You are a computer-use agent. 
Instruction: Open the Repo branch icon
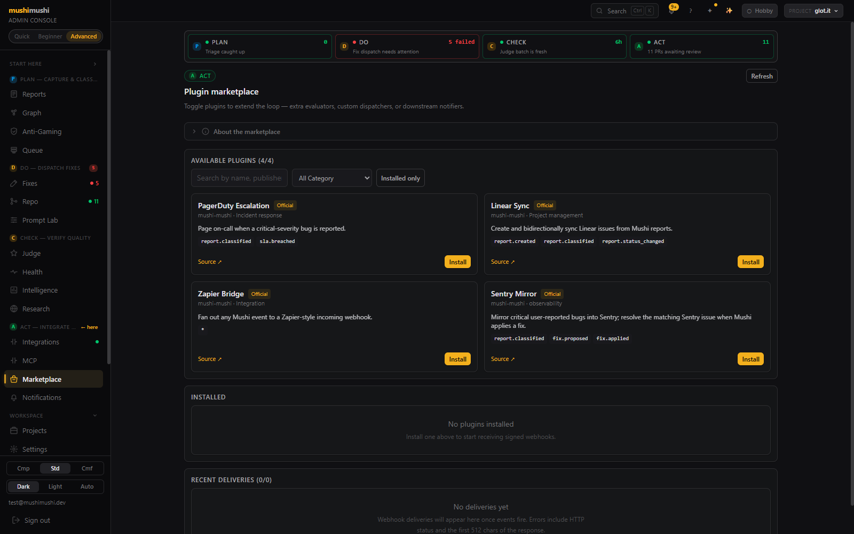[x=14, y=201]
